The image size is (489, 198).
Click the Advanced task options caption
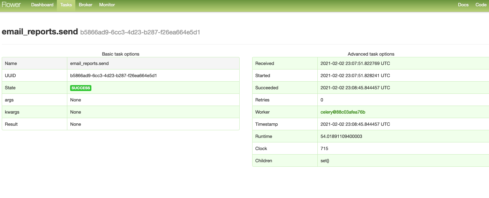pos(371,54)
